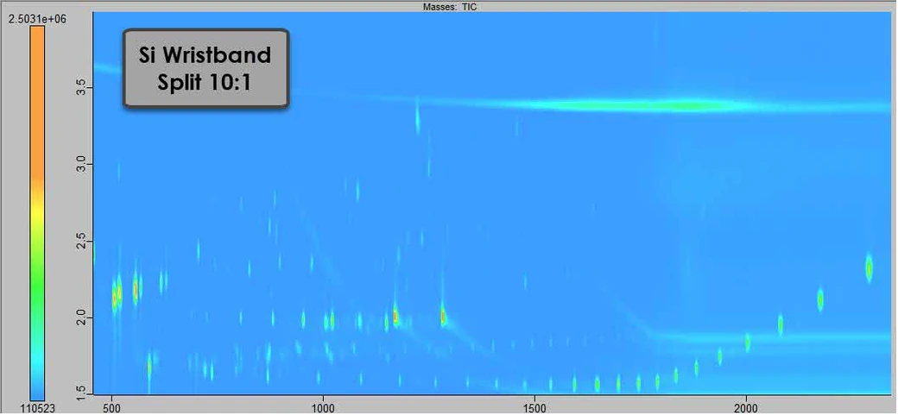Image resolution: width=898 pixels, height=415 pixels.
Task: Click the y-axis tick label 3.5
Action: click(x=81, y=89)
